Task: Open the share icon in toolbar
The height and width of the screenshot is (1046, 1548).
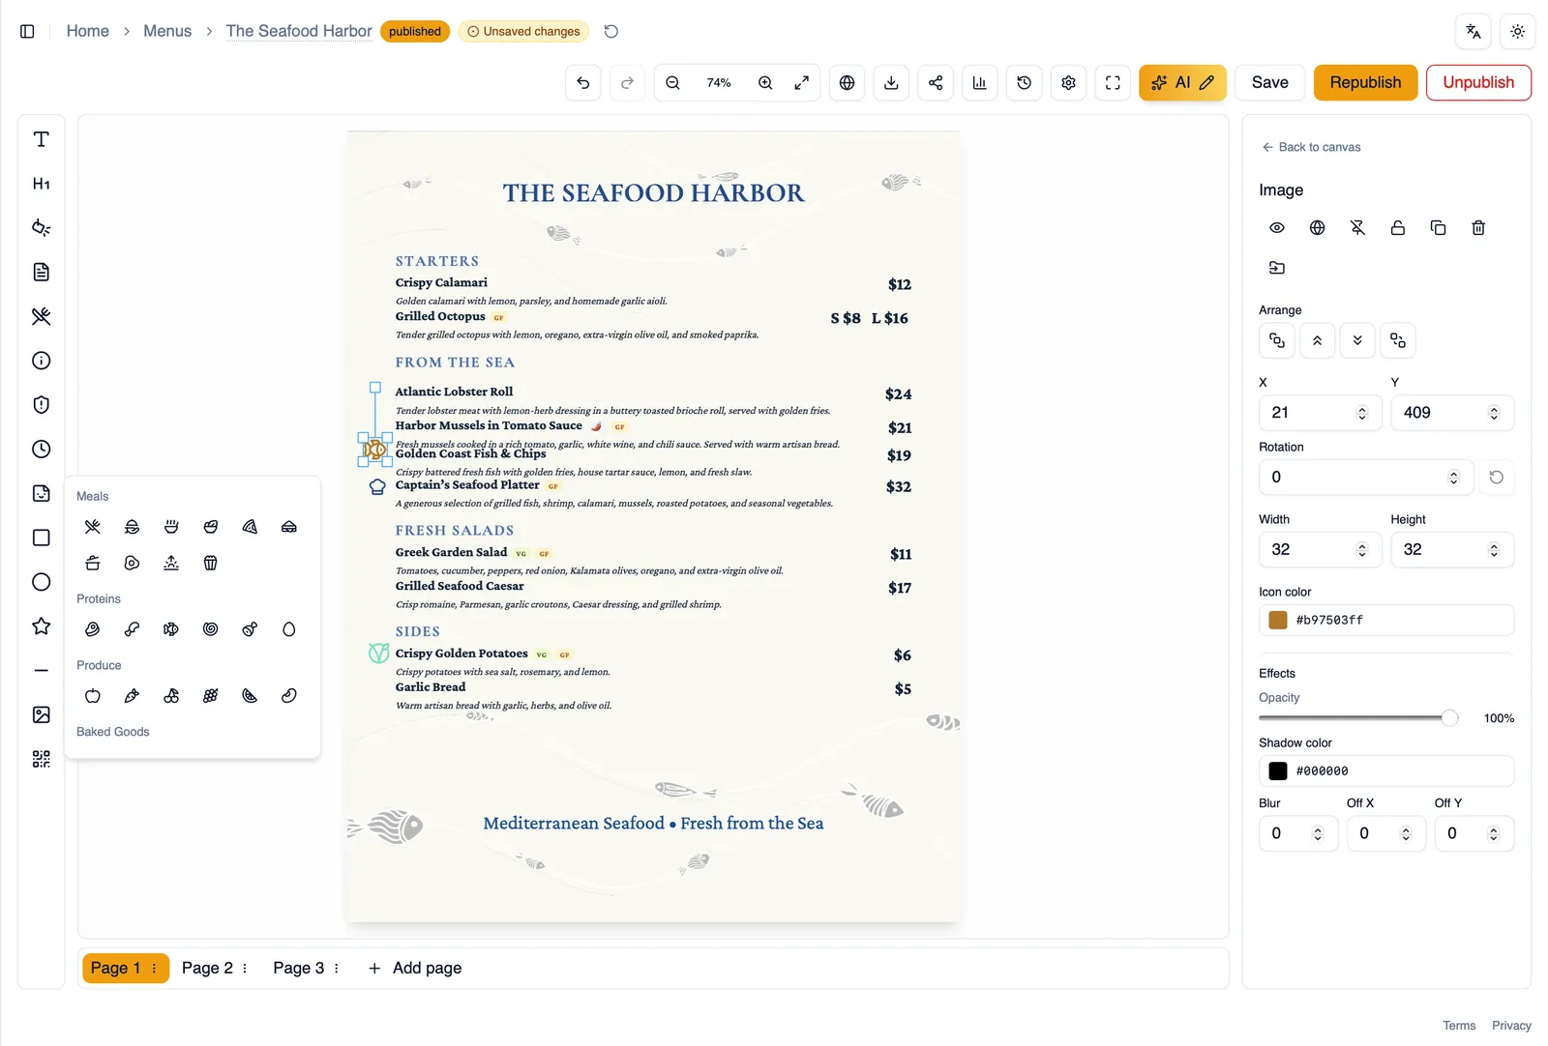Action: 936,83
